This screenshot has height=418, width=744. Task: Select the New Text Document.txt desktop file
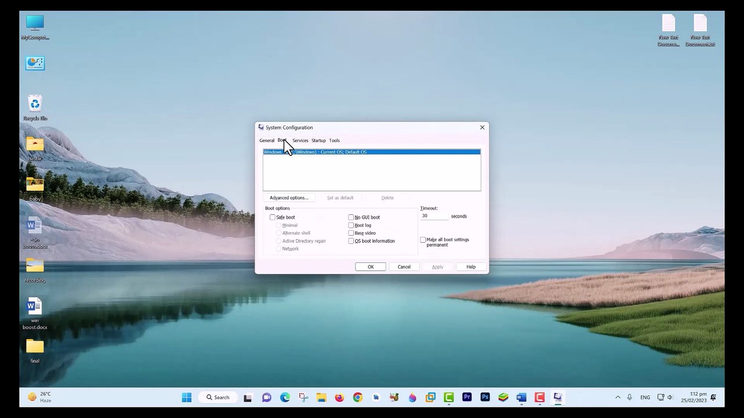700,30
